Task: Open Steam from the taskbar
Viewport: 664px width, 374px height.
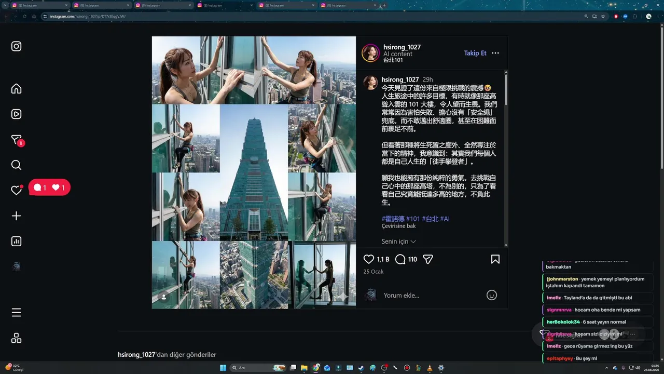Action: tap(361, 368)
